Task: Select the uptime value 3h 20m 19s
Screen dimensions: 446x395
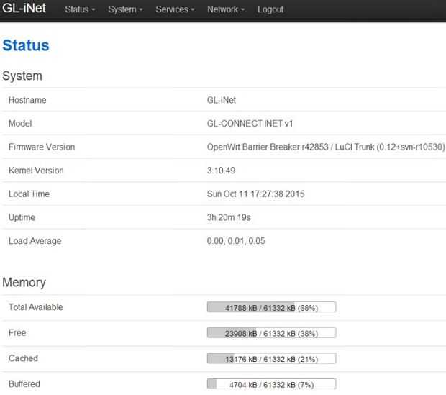Action: click(229, 217)
